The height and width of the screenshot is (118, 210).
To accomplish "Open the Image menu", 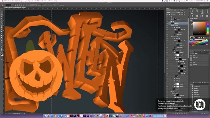I will tap(21, 1).
